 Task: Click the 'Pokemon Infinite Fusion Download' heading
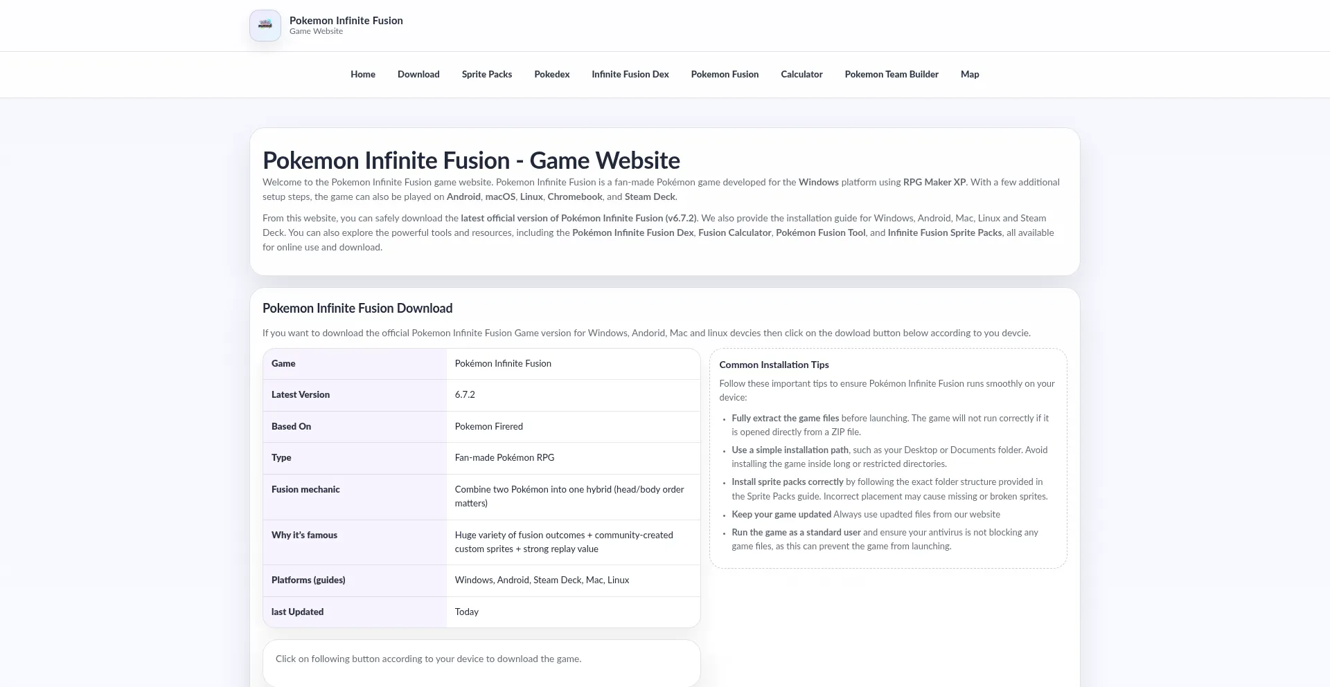[357, 309]
